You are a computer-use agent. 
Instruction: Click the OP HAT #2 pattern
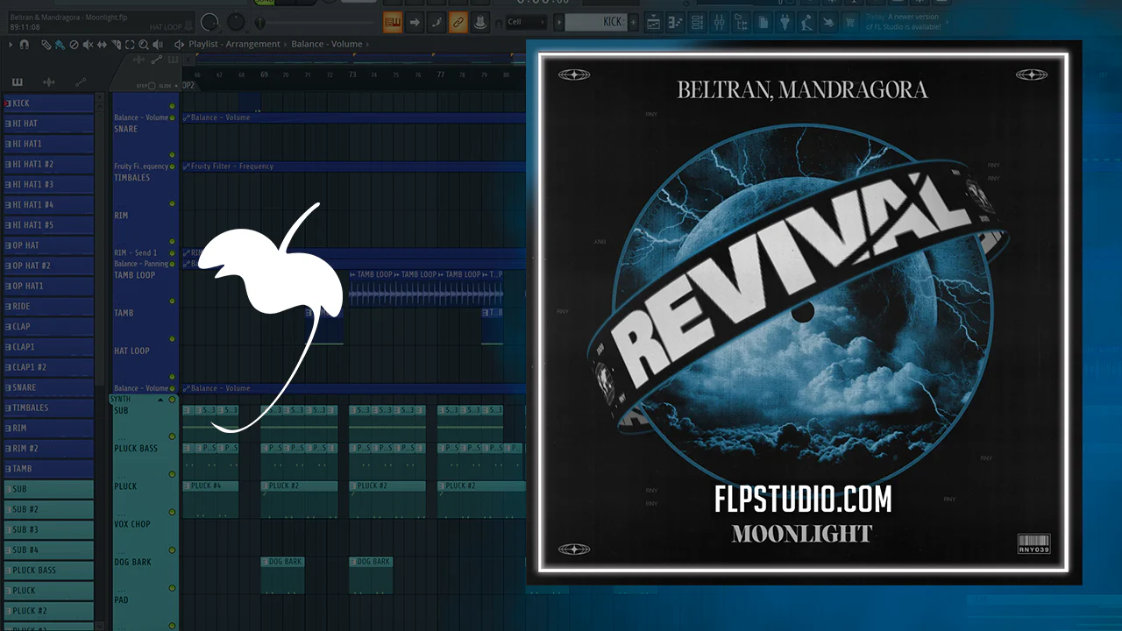(48, 266)
